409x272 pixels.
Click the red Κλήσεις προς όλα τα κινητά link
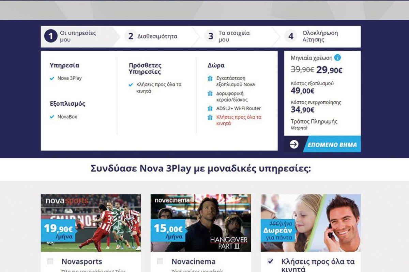click(x=239, y=120)
